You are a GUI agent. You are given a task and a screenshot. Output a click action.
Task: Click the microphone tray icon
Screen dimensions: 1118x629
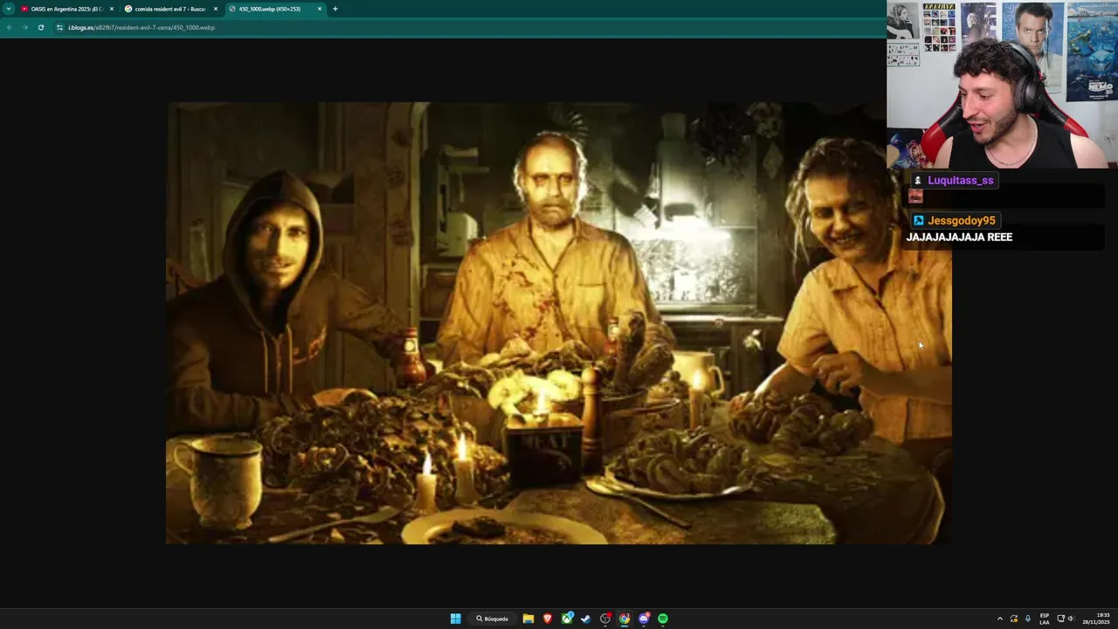pyautogui.click(x=1028, y=619)
